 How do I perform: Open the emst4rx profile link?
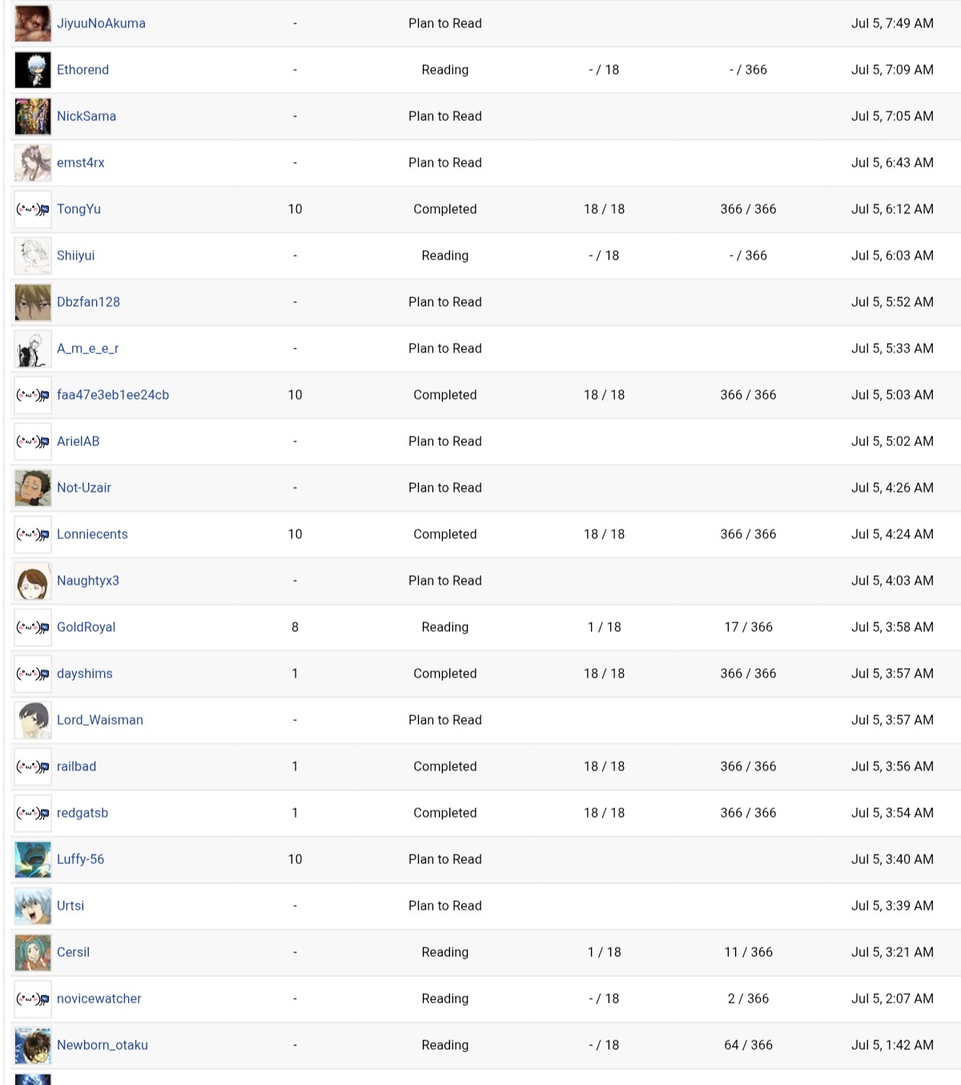81,163
